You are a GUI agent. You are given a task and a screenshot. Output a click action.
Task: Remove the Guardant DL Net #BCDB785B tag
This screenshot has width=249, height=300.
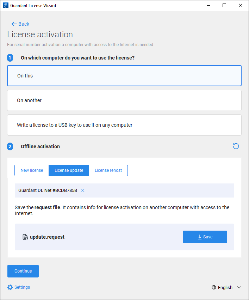pos(83,190)
